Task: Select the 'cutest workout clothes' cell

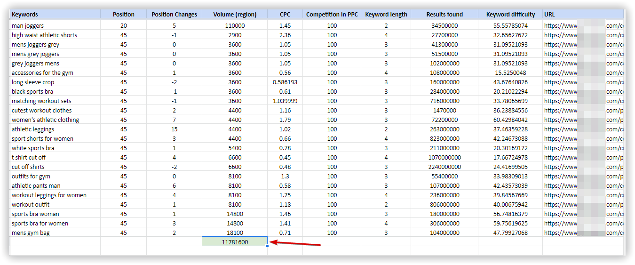Action: click(x=55, y=110)
